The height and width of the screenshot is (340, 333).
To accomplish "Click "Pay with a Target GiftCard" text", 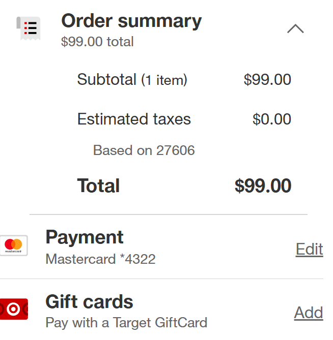I will point(126,323).
